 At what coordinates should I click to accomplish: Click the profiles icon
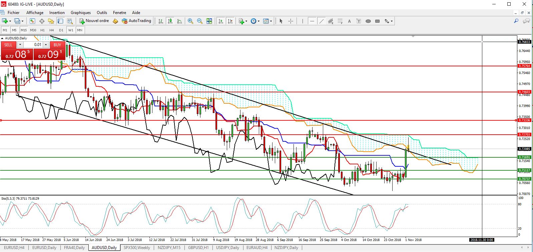click(x=17, y=21)
